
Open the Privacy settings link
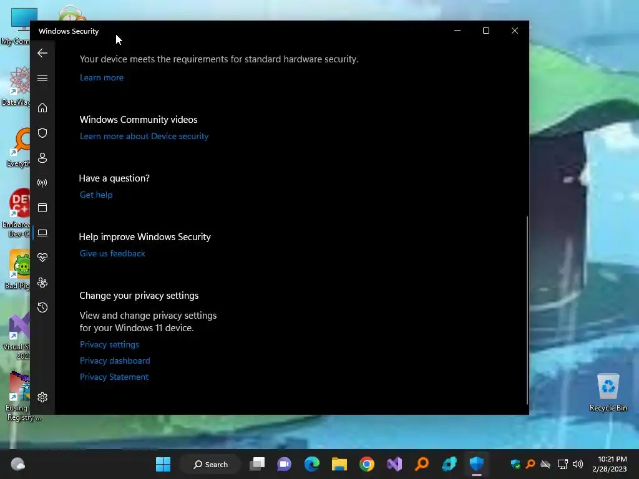click(x=109, y=344)
